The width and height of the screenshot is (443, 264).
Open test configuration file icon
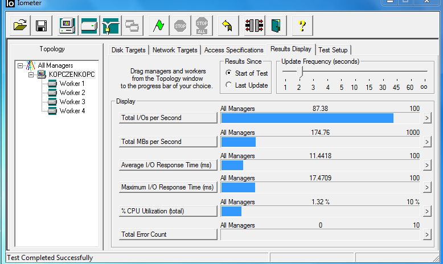point(20,26)
